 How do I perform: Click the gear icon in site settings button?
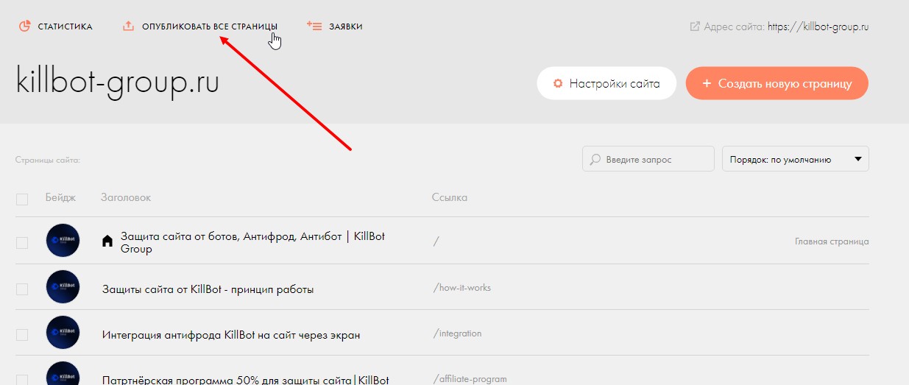[558, 83]
